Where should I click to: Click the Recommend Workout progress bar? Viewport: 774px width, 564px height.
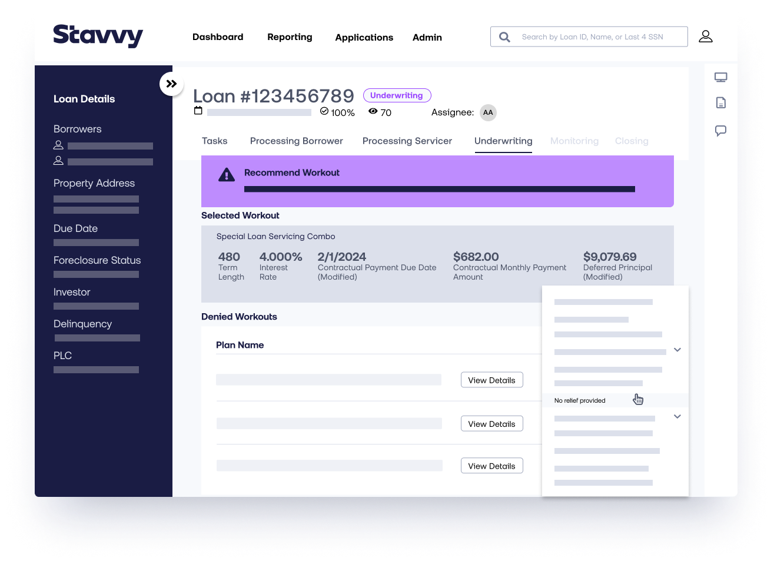coord(440,189)
